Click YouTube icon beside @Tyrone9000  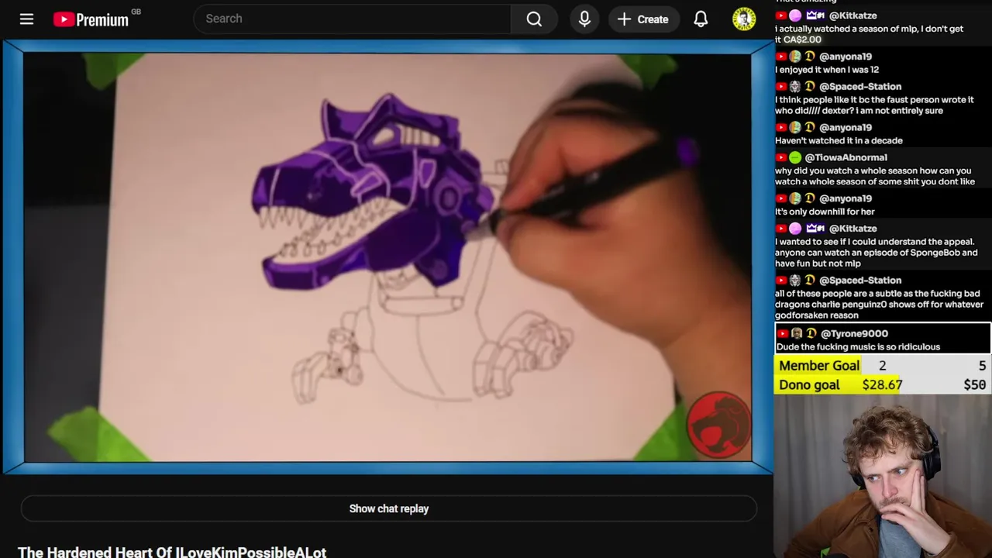783,334
